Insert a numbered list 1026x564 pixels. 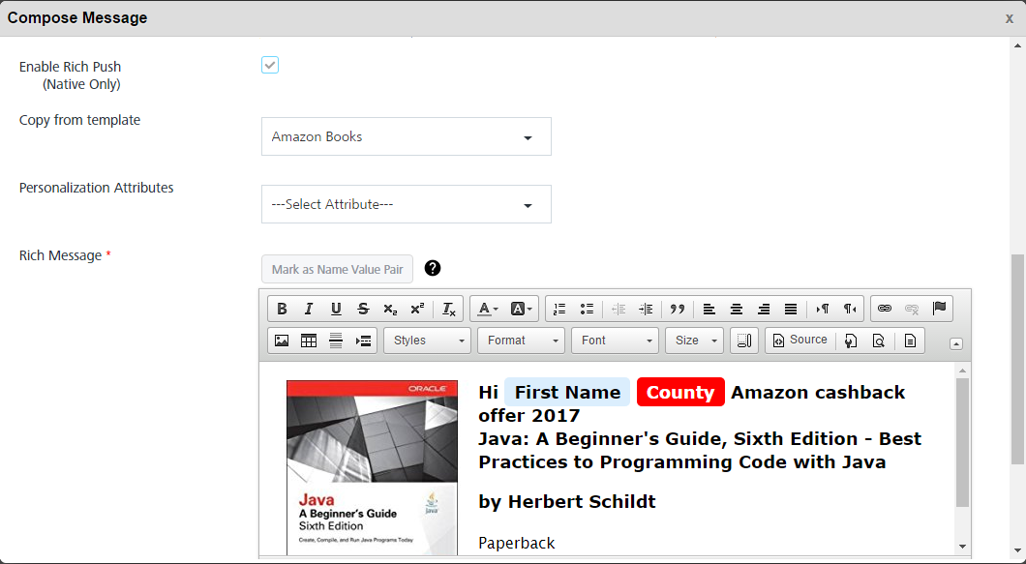pyautogui.click(x=559, y=309)
